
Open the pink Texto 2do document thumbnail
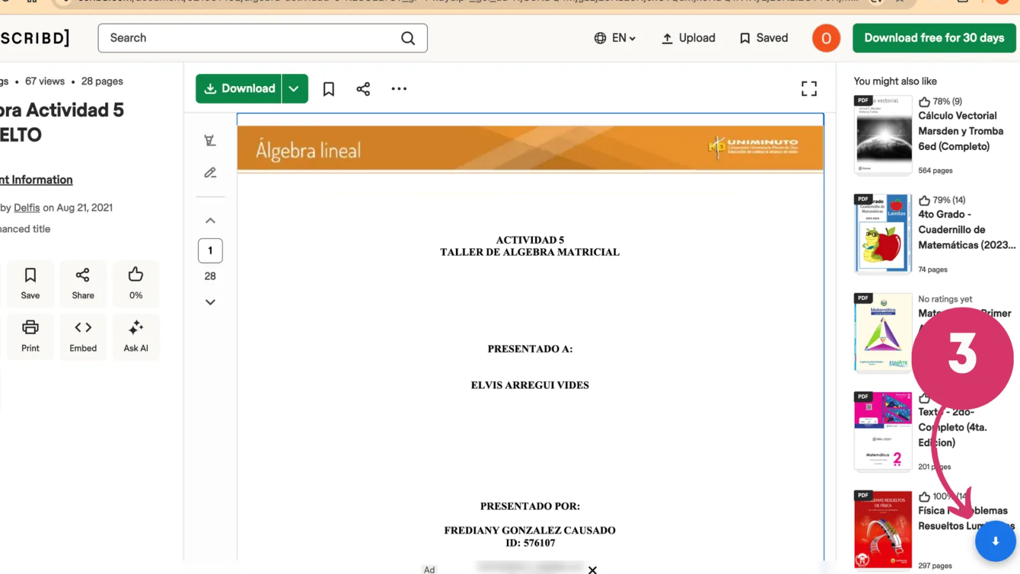pos(883,431)
